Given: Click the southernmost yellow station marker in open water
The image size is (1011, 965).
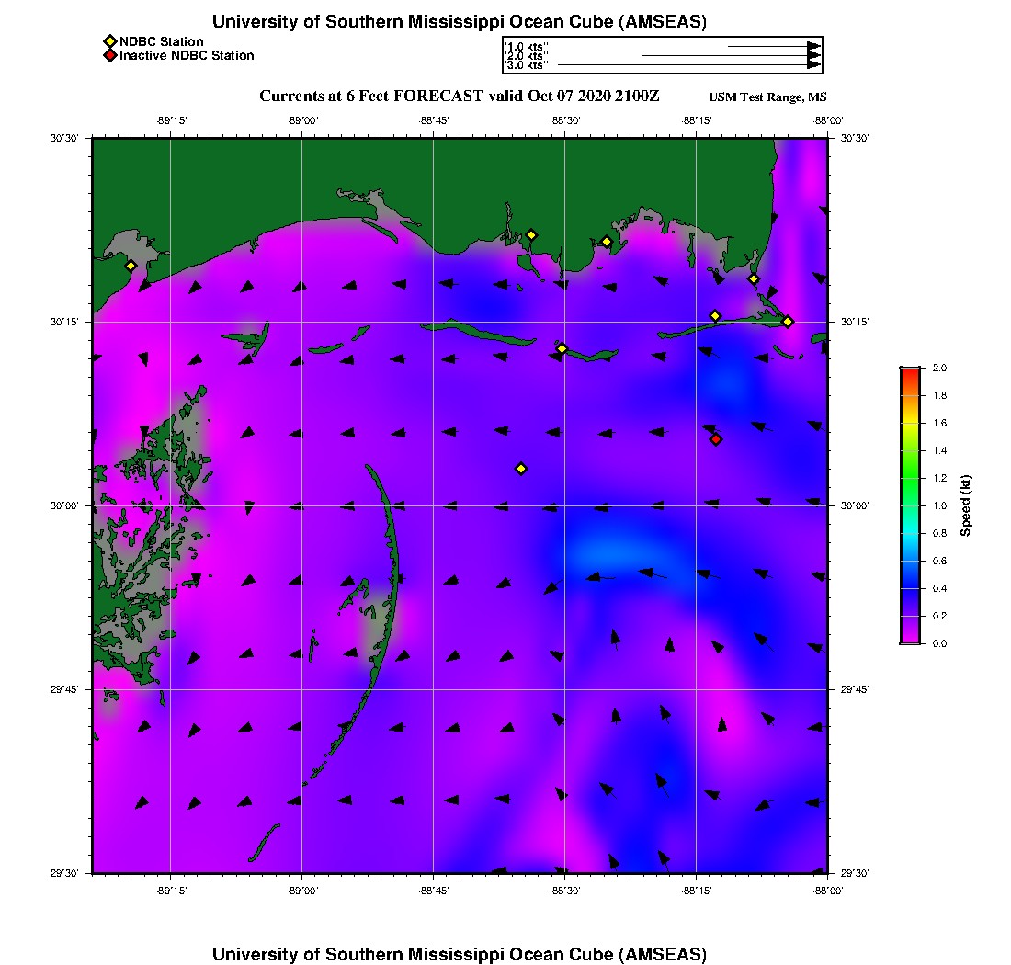Looking at the screenshot, I should [x=521, y=469].
